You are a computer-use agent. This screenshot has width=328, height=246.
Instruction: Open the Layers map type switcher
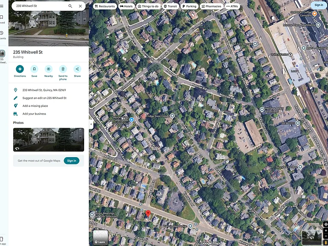coord(100,237)
